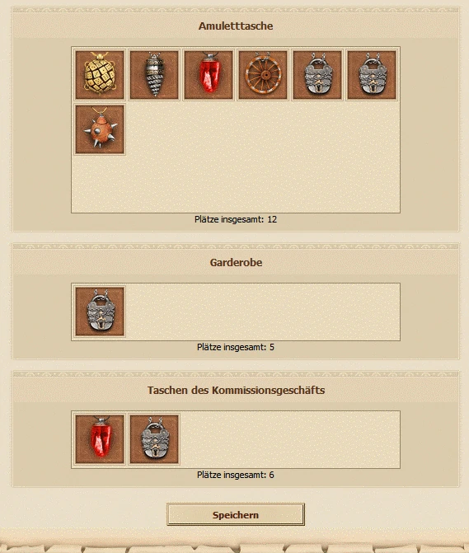Click the 'Plätze insgesamt: 12' label
This screenshot has width=469, height=553.
[x=236, y=219]
